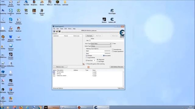Screen dimensions: 195x109
Task: Click the Stop address field
Action: pyautogui.click(x=100, y=53)
